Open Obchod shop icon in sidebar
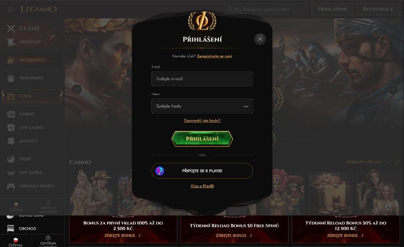The width and height of the screenshot is (404, 247). tap(11, 228)
